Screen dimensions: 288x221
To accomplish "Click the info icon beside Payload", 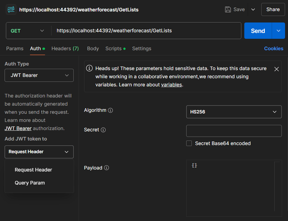I will click(x=106, y=168).
